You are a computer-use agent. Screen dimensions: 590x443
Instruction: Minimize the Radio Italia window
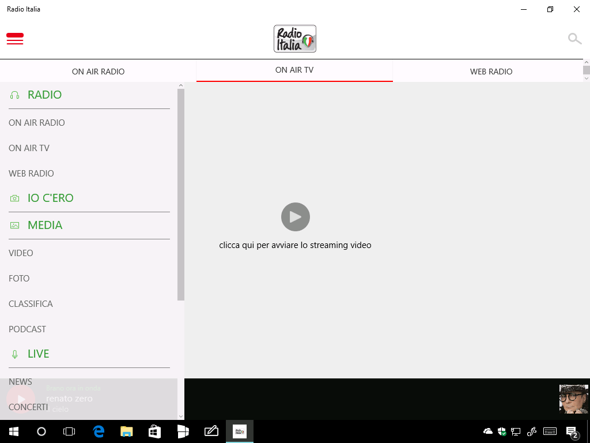point(524,9)
